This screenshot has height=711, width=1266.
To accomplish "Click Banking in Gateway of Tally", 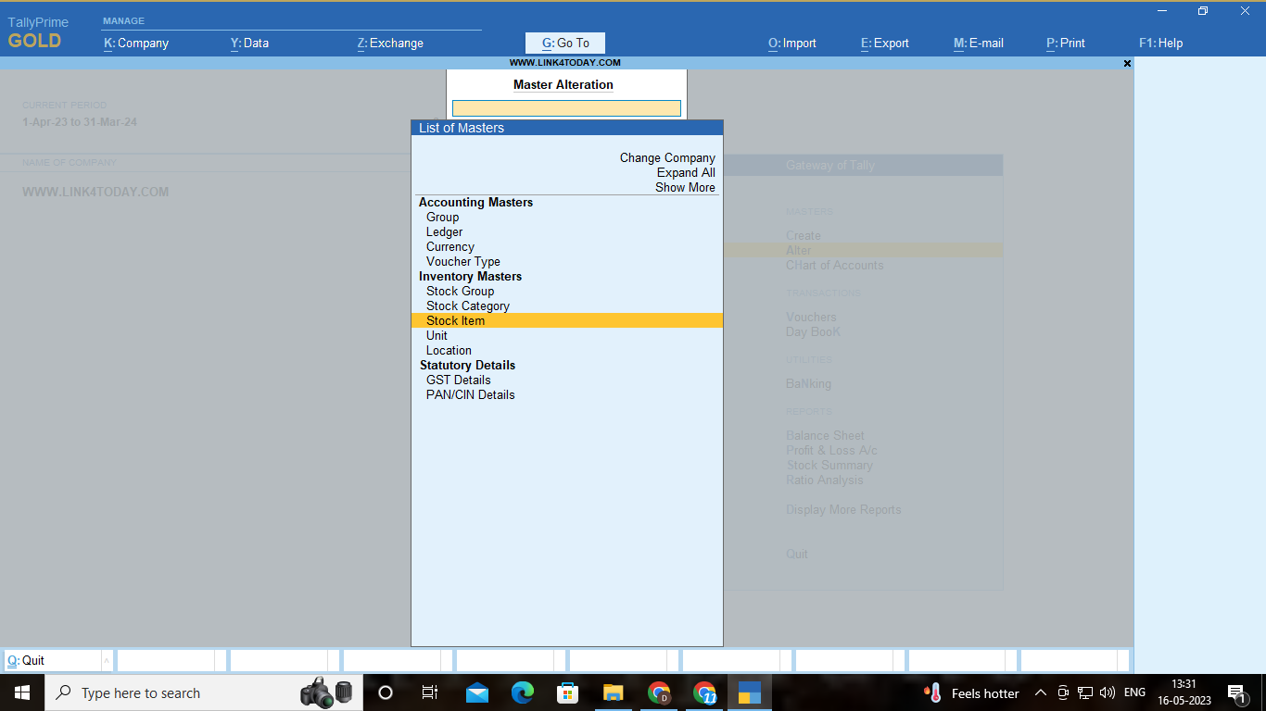I will pos(808,383).
